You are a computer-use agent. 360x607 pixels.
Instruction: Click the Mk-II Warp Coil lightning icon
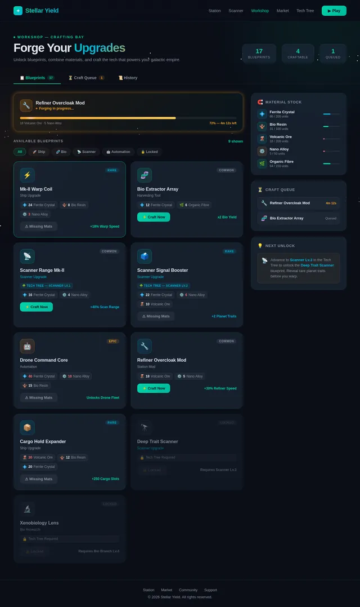(x=27, y=175)
